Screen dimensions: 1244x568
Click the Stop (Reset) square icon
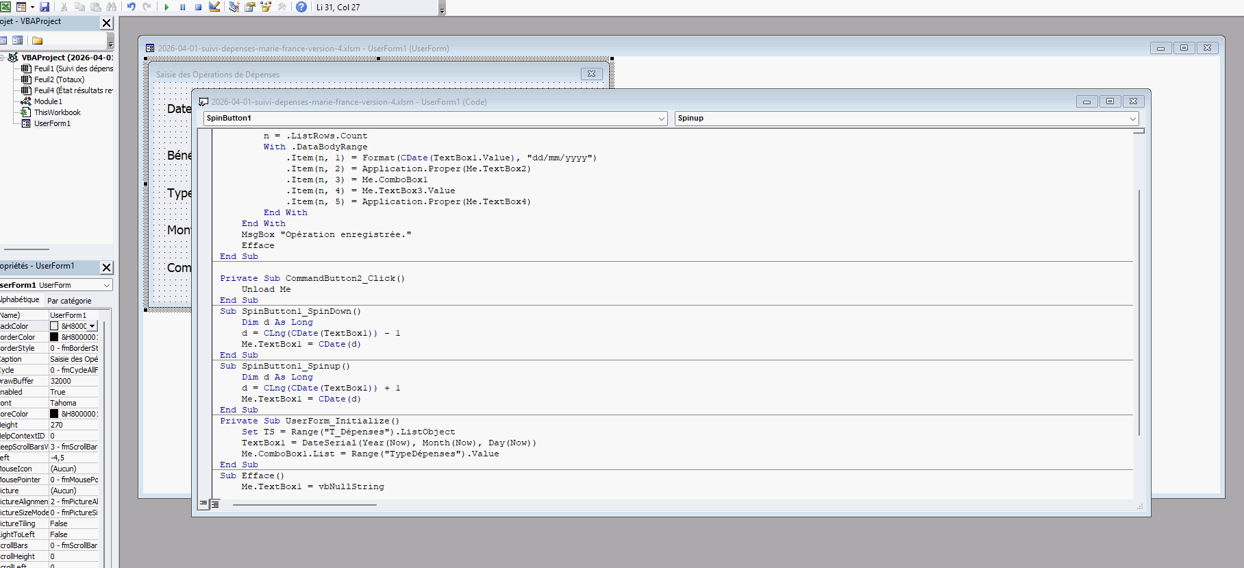[x=198, y=7]
